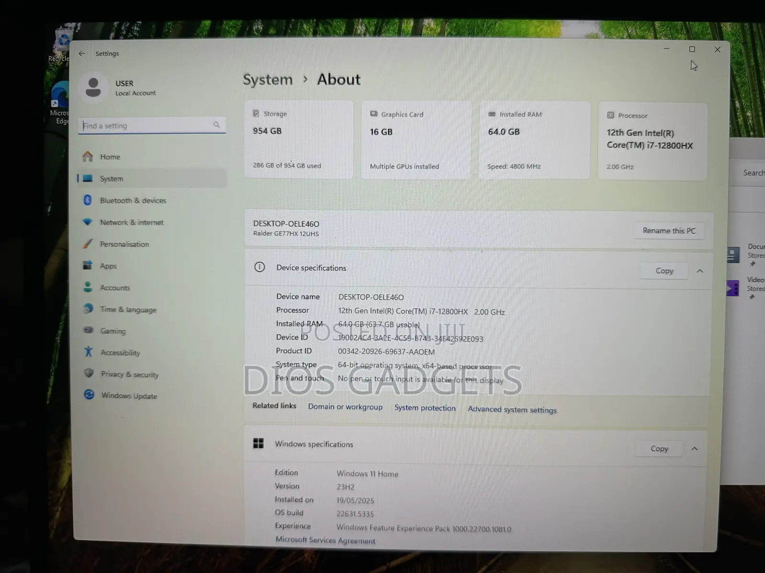
Task: Open Domain or workgroup link
Action: 345,407
